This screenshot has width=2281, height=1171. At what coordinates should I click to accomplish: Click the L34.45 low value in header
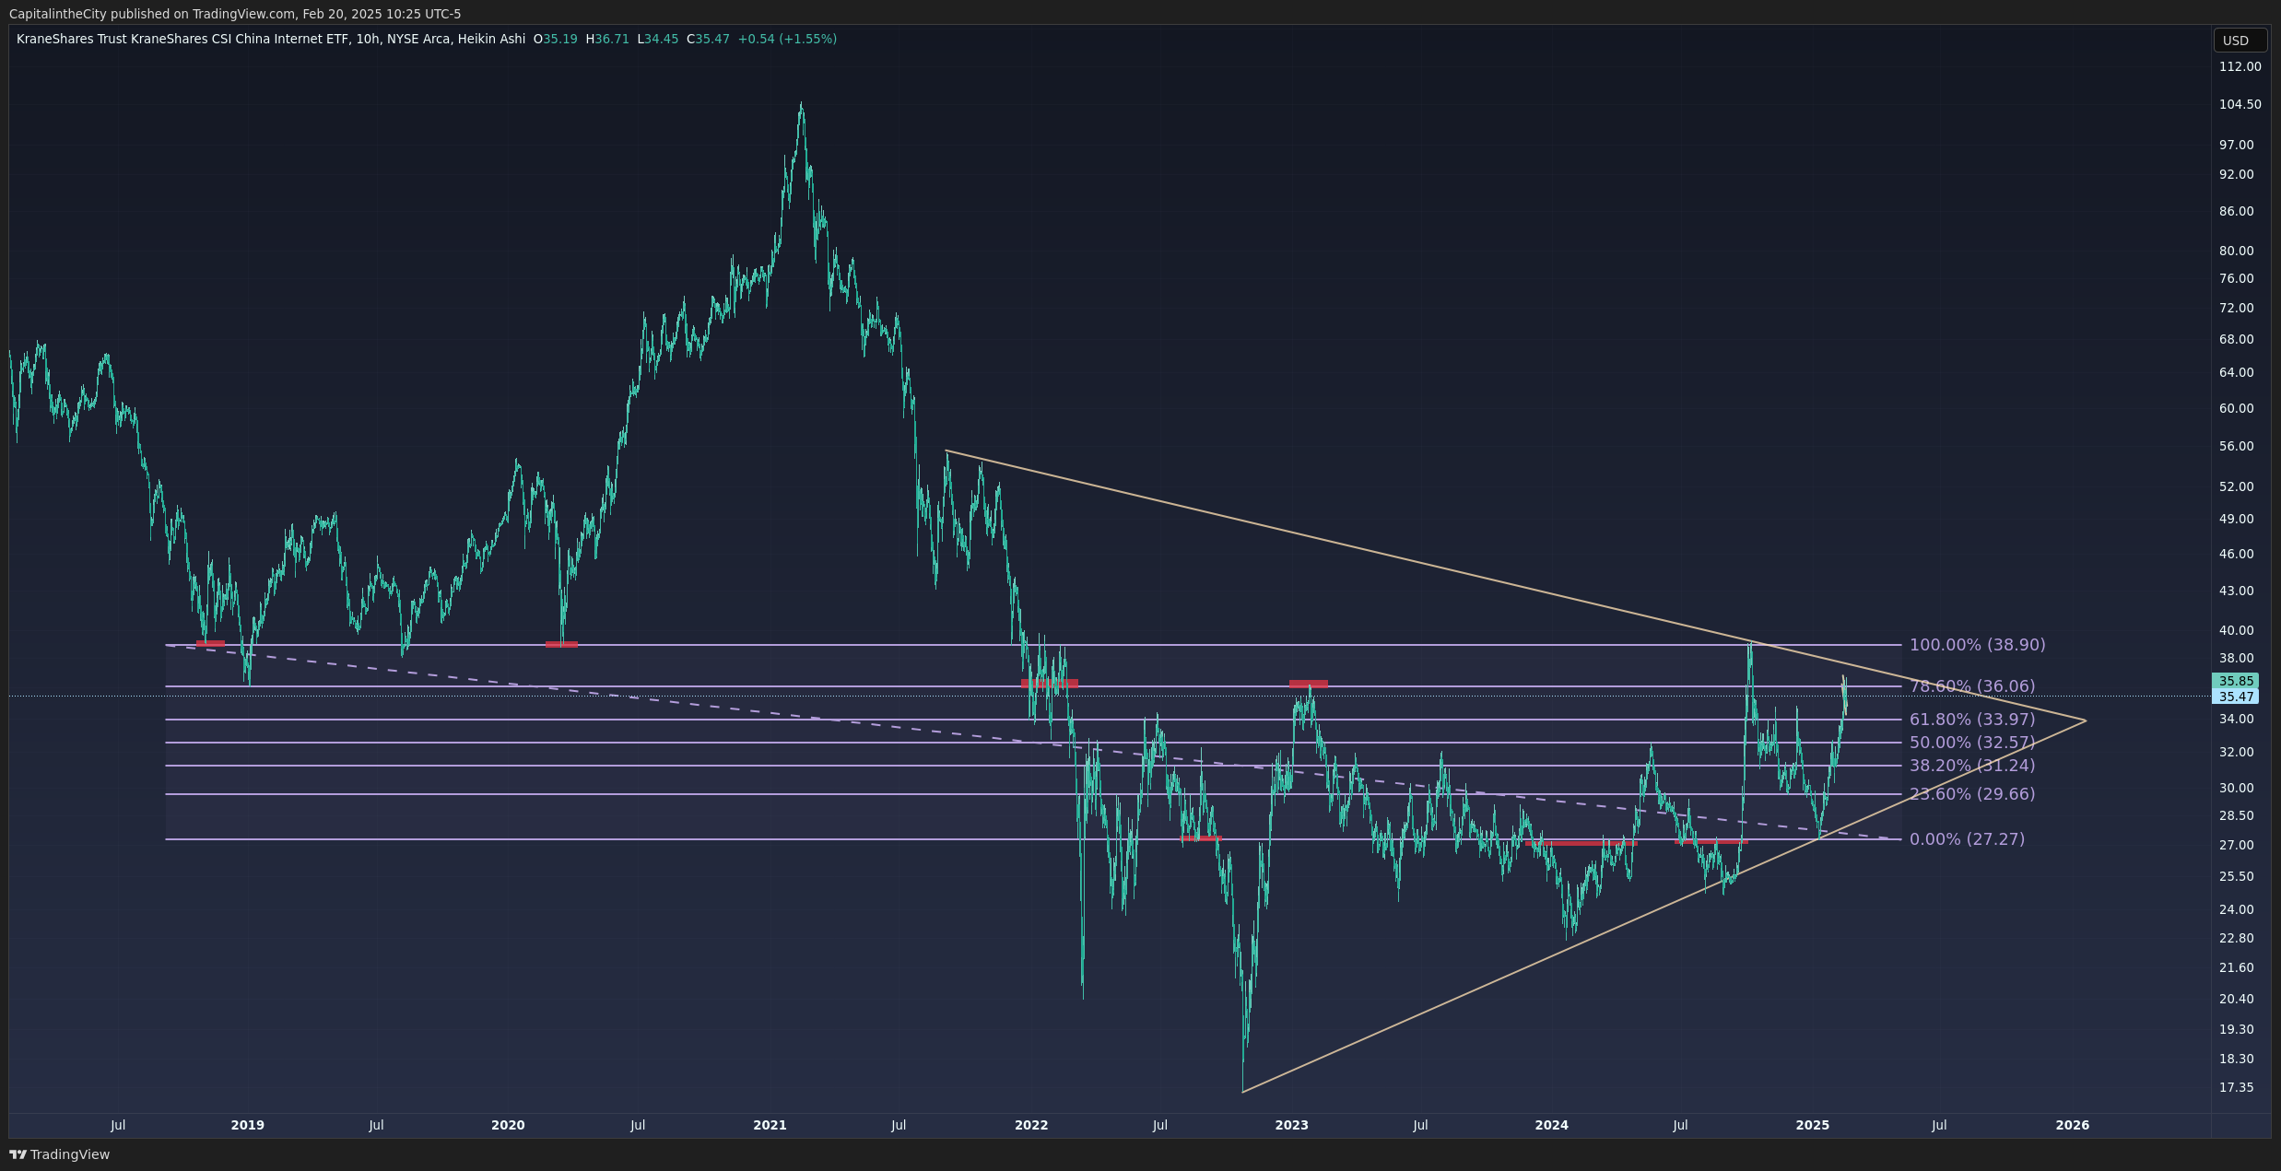658,39
